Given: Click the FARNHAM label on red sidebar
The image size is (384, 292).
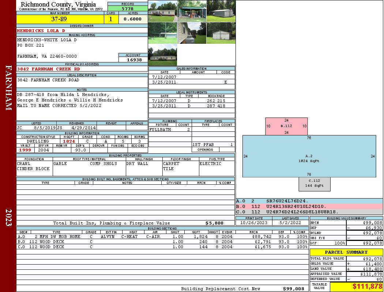Looking at the screenshot, I should point(8,84).
